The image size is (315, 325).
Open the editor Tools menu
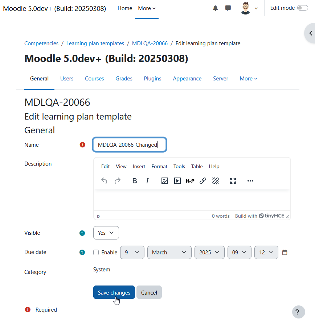(179, 166)
